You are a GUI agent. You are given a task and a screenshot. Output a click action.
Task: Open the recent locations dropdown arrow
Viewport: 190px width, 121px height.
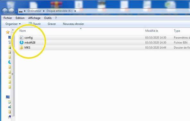(x=16, y=11)
